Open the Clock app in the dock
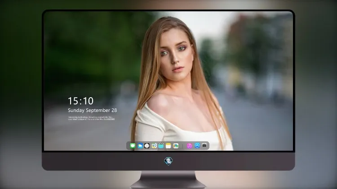The height and width of the screenshot is (189, 337). (x=147, y=146)
